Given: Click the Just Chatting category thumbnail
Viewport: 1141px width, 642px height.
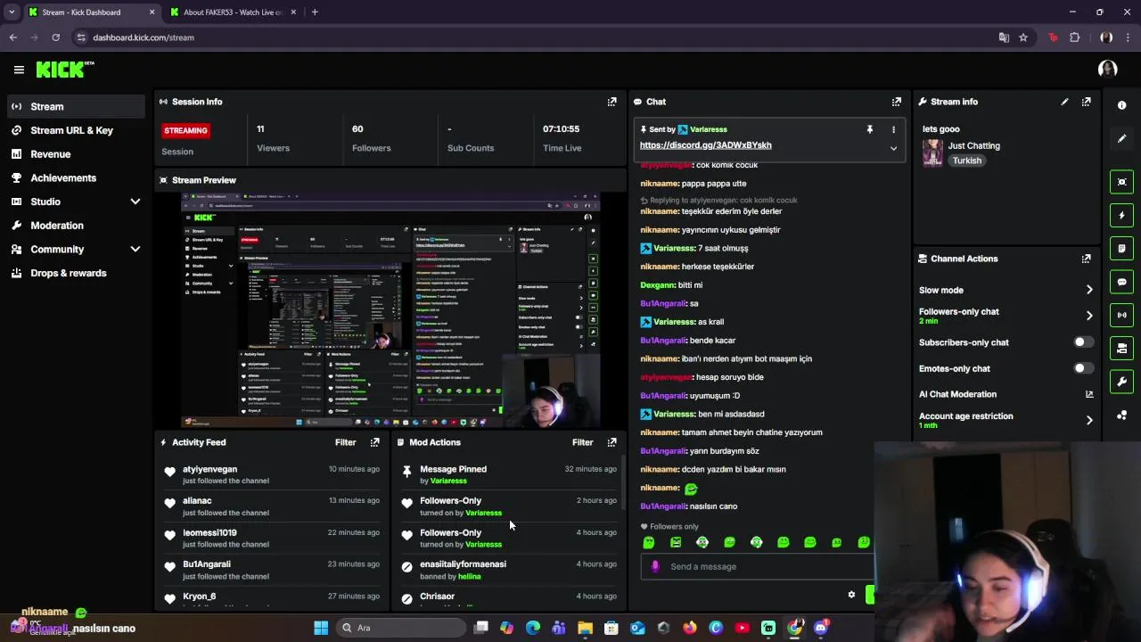Looking at the screenshot, I should 932,152.
